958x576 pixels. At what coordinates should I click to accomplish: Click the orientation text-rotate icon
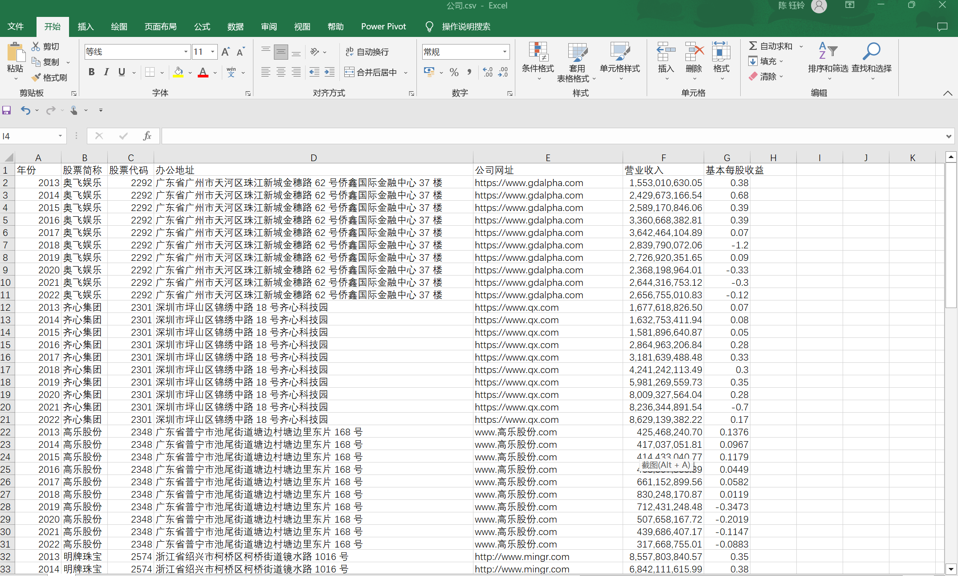[314, 52]
